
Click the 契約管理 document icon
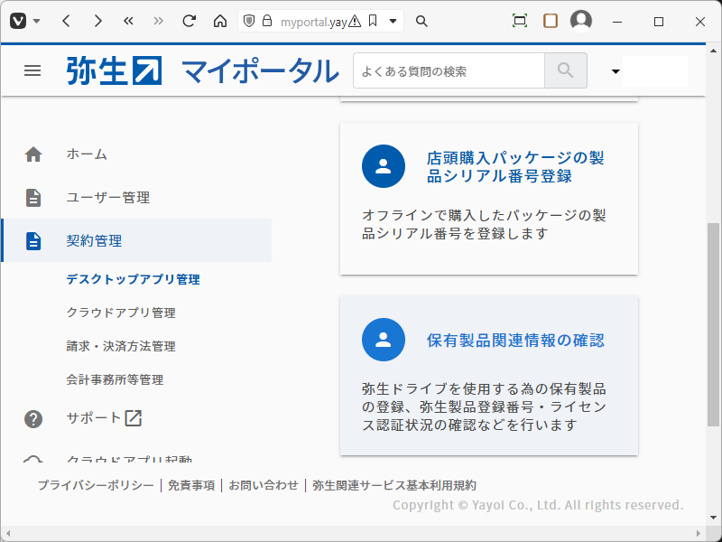pyautogui.click(x=33, y=241)
